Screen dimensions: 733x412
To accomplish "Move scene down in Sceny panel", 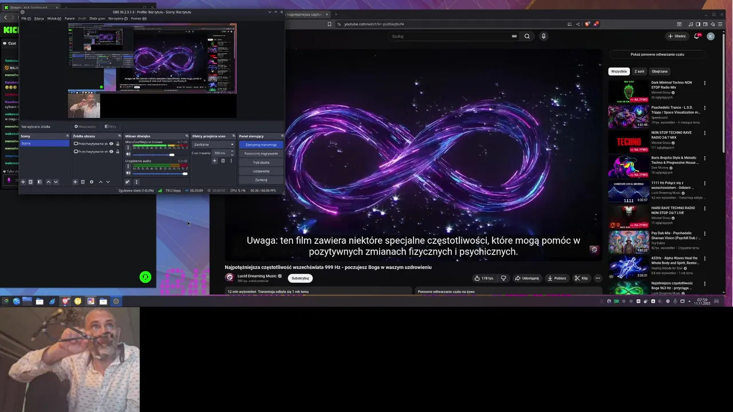I will [x=56, y=182].
